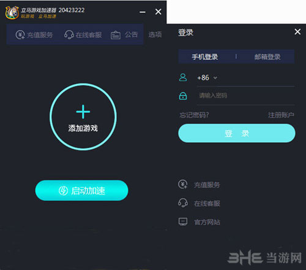Screen dimensions: 306x270
Task: Click the 注册账户 link
Action: point(281,115)
